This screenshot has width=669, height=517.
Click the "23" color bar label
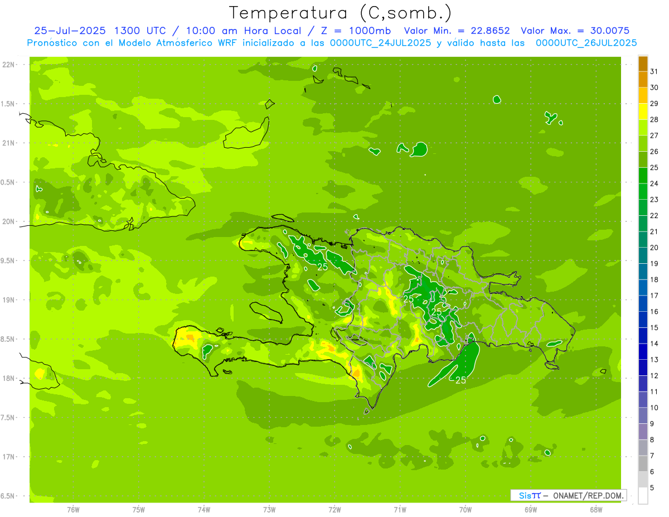654,200
